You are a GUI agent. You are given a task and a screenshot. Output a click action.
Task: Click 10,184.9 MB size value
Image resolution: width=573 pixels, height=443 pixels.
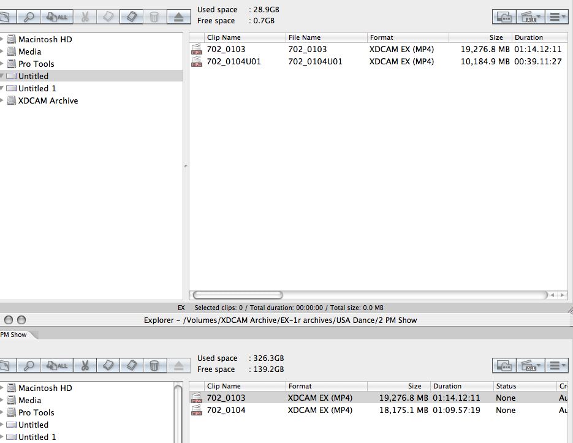485,61
